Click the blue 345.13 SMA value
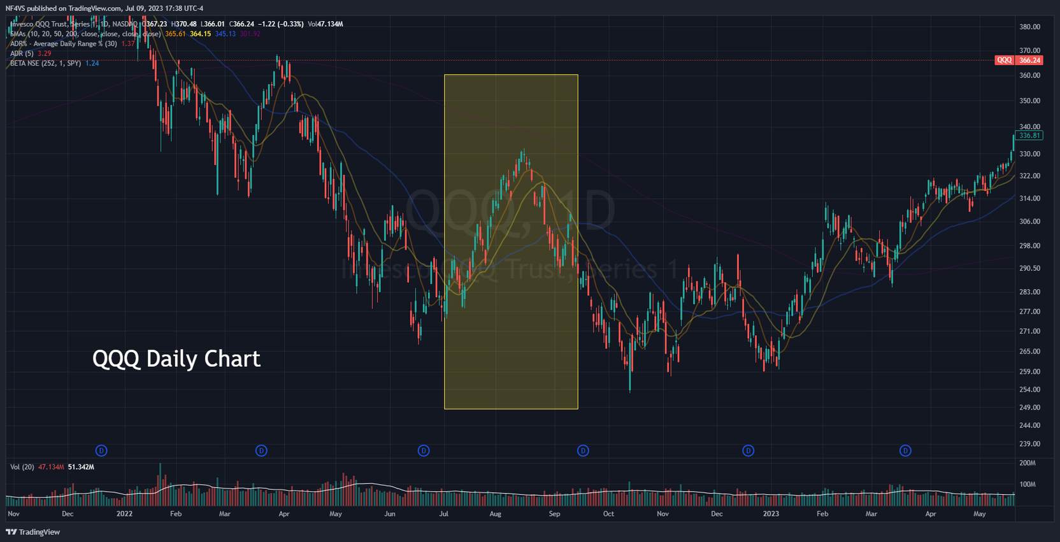Viewport: 1060px width, 542px height. tap(225, 34)
